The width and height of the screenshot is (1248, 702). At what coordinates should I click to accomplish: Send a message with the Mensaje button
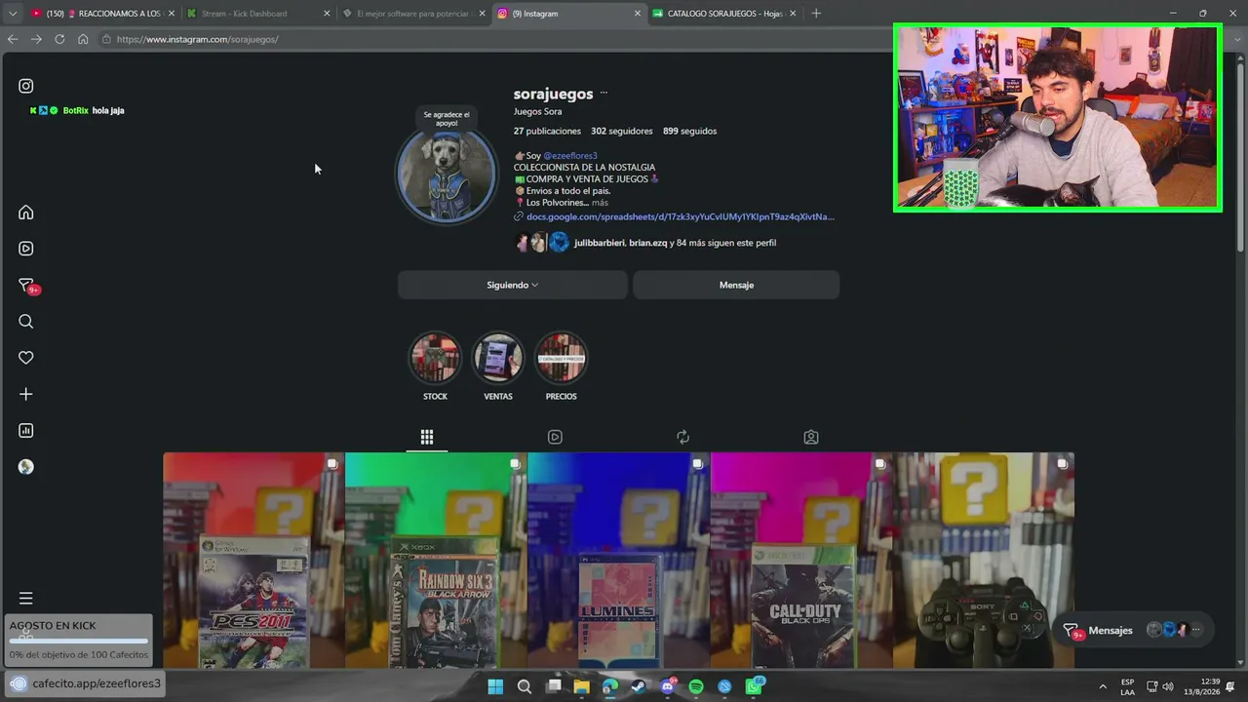point(736,285)
